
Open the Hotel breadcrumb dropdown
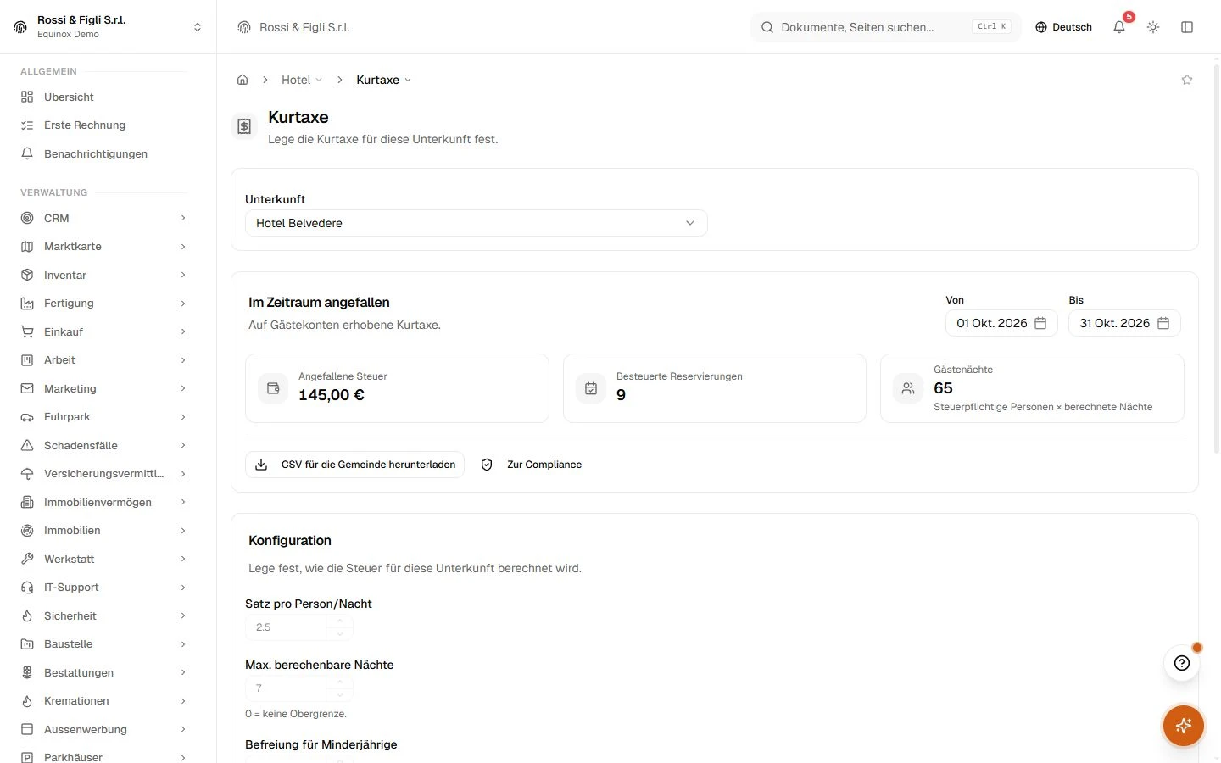pos(302,80)
